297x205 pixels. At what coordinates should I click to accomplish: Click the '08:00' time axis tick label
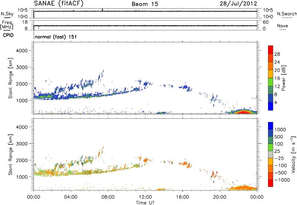click(x=108, y=197)
